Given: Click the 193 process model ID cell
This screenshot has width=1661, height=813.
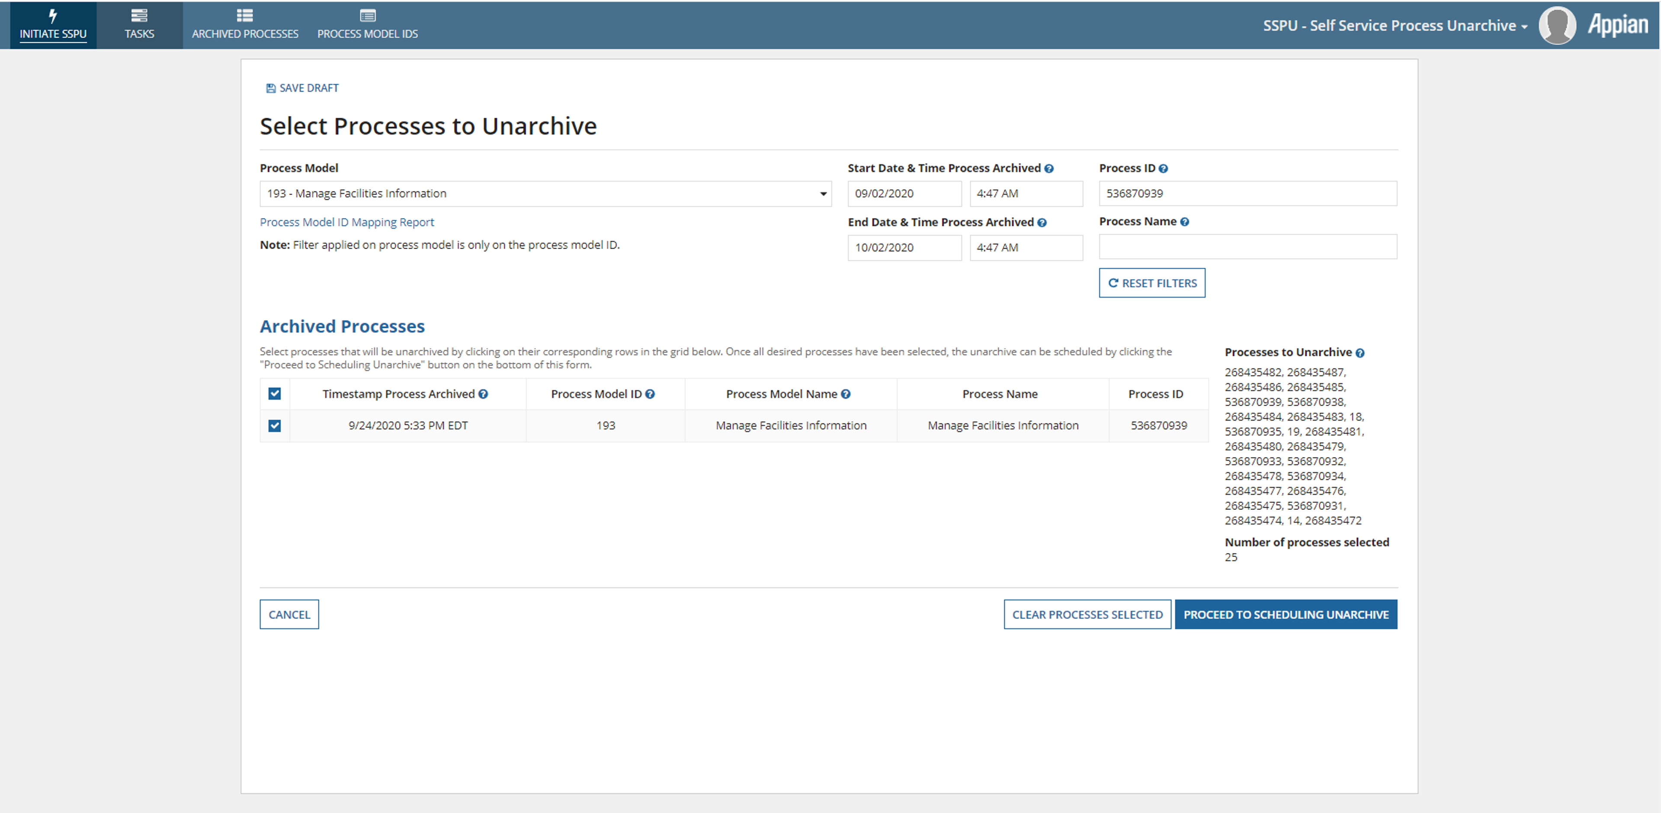Looking at the screenshot, I should click(606, 426).
